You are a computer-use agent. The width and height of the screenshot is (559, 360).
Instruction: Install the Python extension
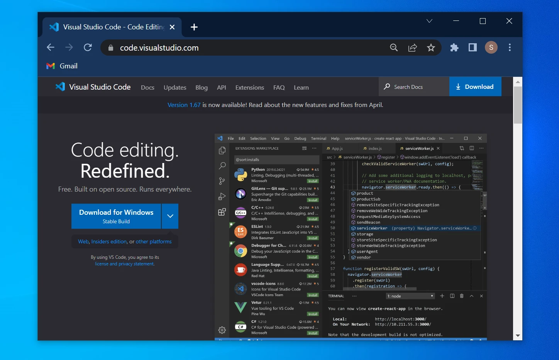pos(312,181)
